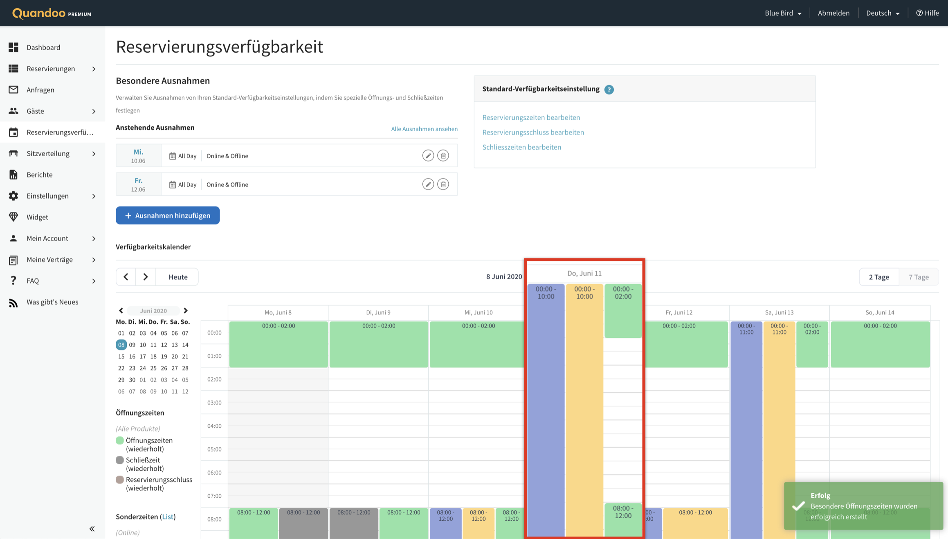Click brown Reservierungsschluss legend swatch
948x539 pixels.
tap(120, 480)
